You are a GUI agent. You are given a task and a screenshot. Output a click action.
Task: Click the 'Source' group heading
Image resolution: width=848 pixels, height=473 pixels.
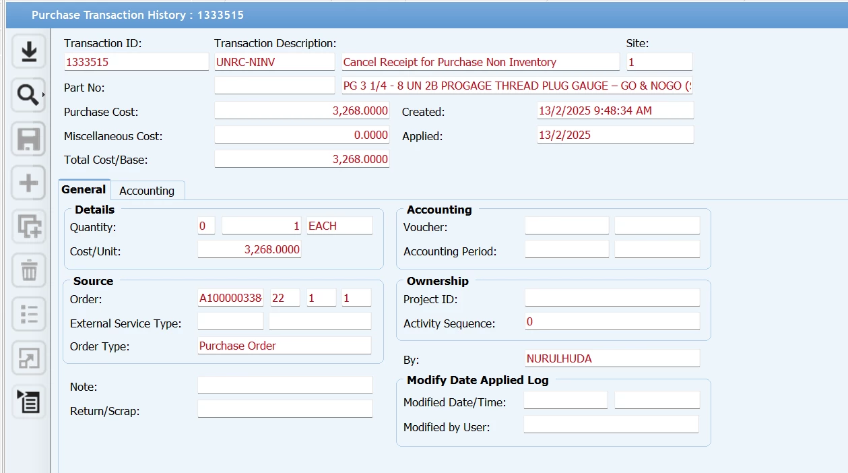(94, 281)
